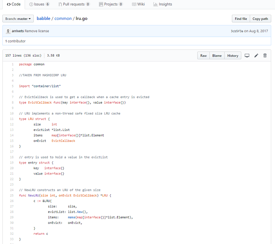Open the Pull requests tab
Screen dimensions: 275x244
[x=74, y=4]
